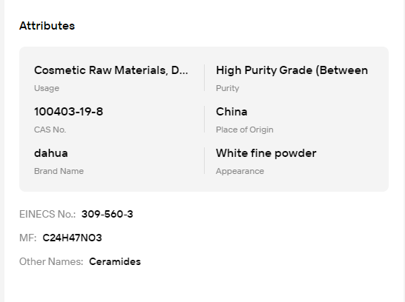Click the Place of Origin label

coord(244,130)
